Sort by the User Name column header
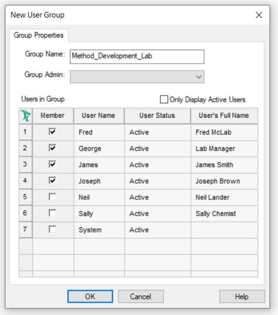278x315 pixels. tap(99, 116)
